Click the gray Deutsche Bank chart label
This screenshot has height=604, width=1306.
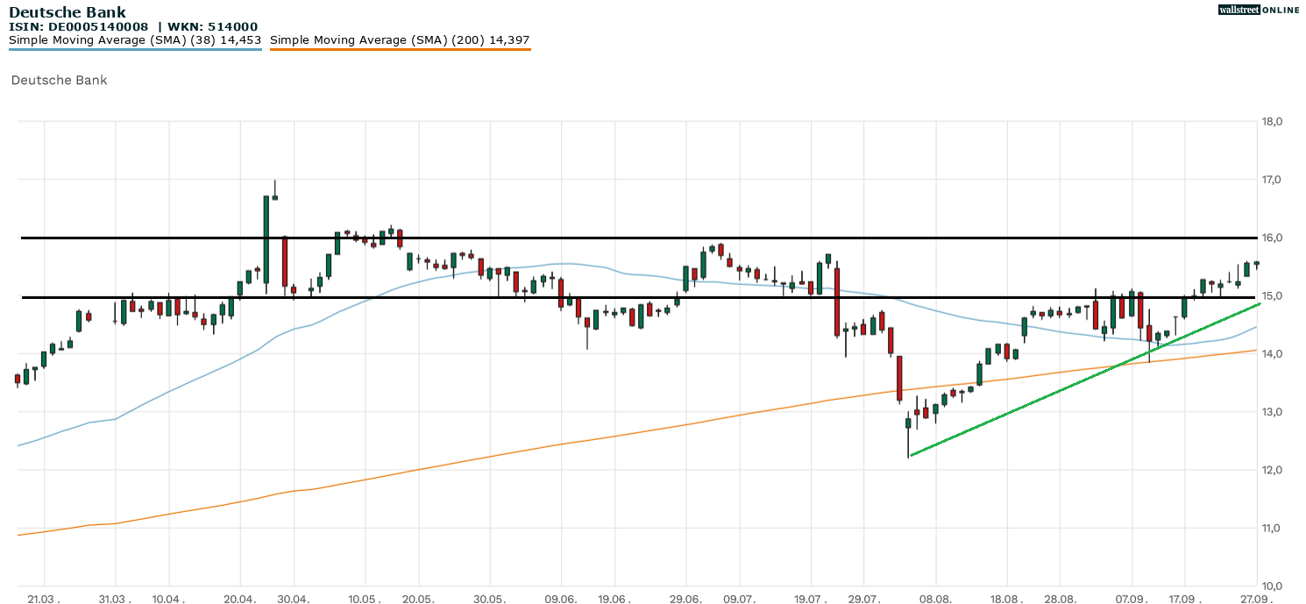point(59,80)
